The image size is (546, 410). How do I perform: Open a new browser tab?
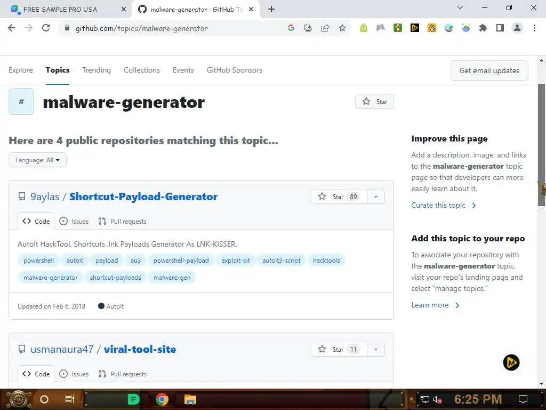tap(271, 9)
